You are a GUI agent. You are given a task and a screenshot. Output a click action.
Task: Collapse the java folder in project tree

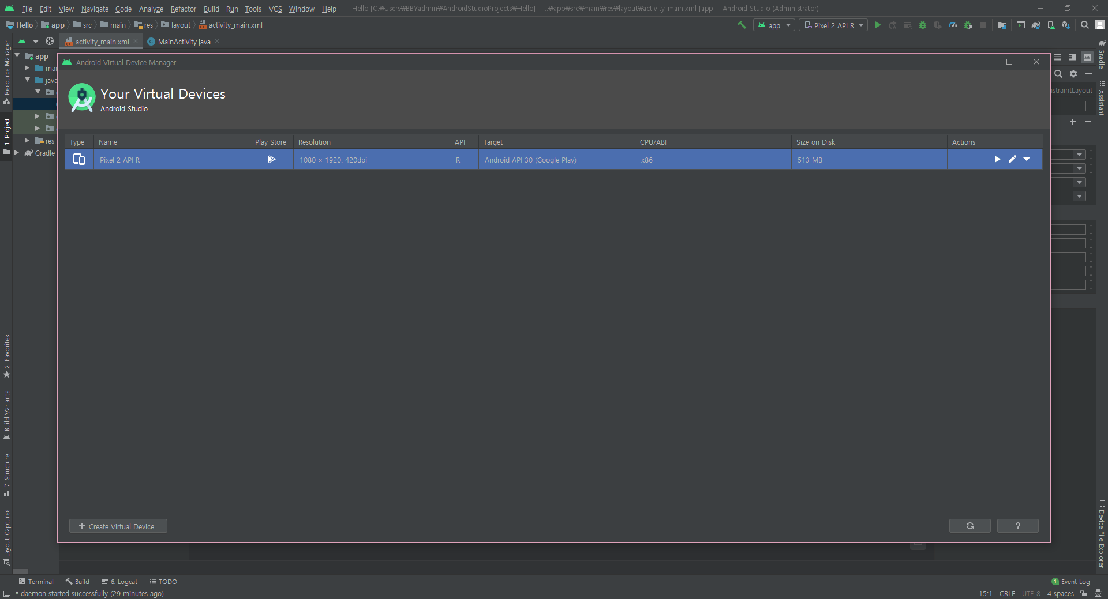click(x=27, y=80)
